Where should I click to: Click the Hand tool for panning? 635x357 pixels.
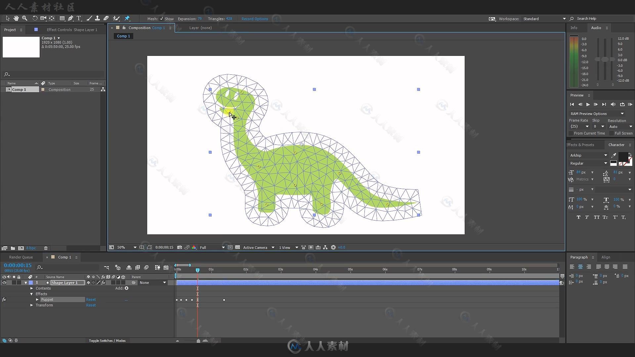coord(16,18)
